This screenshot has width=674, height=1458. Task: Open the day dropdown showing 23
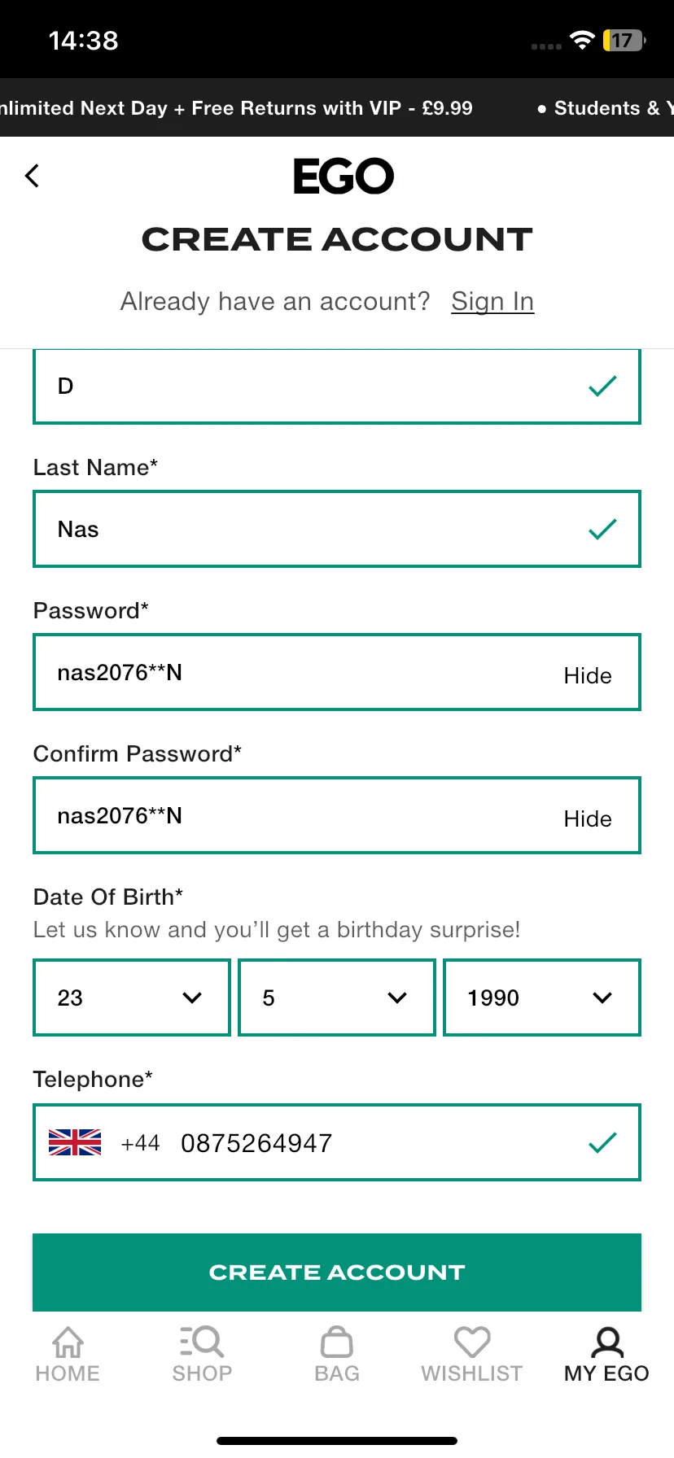click(132, 997)
